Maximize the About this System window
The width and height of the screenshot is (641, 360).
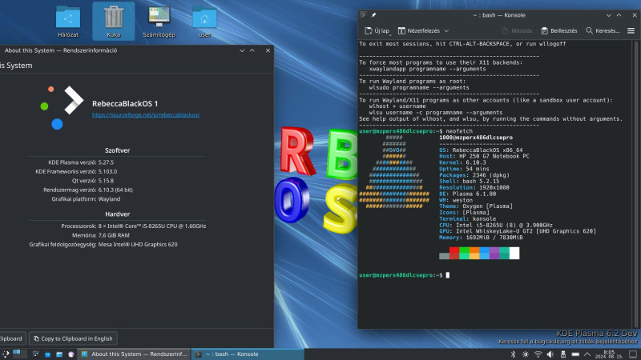[x=252, y=50]
